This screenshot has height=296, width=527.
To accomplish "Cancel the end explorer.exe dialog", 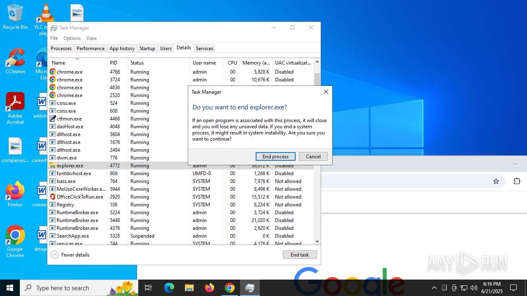I will [x=313, y=157].
